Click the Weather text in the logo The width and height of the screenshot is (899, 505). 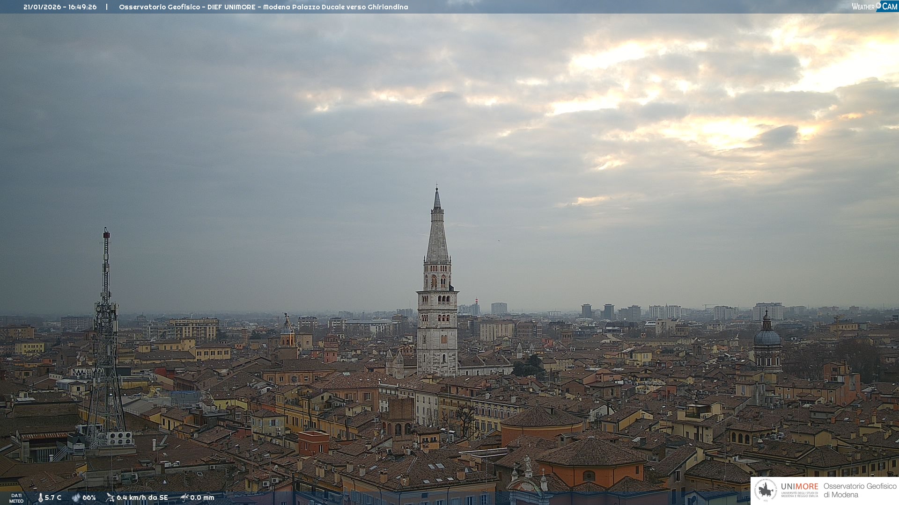863,7
